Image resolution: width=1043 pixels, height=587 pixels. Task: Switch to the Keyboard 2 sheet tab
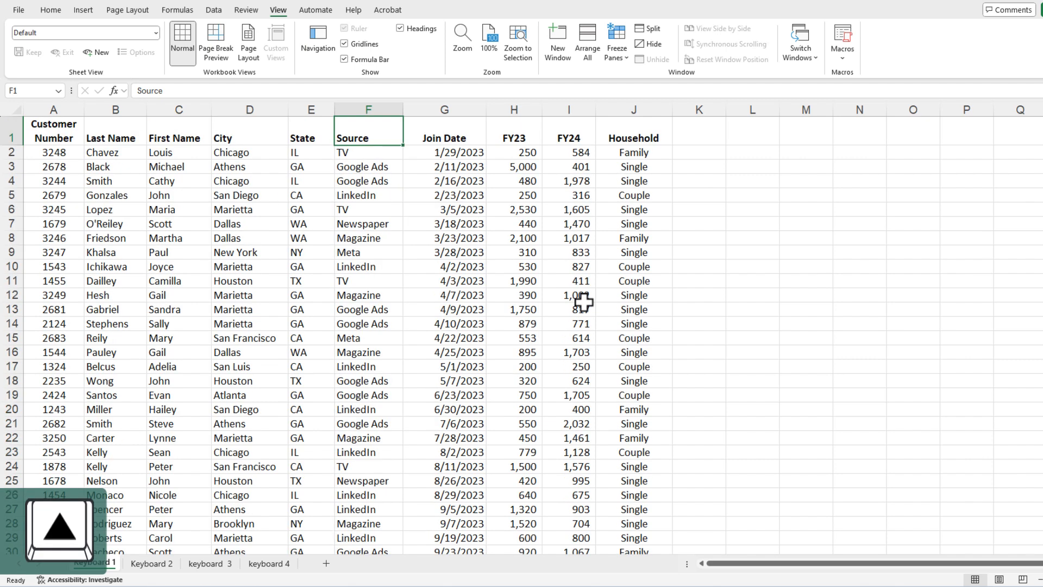[x=152, y=564]
